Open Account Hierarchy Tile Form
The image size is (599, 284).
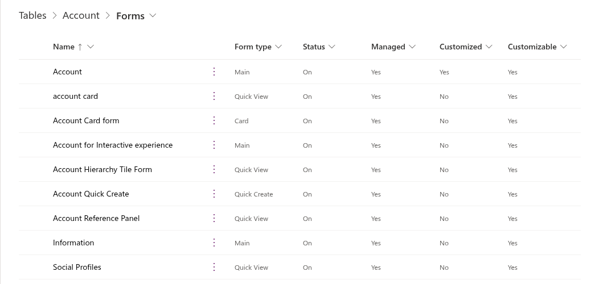click(x=102, y=169)
